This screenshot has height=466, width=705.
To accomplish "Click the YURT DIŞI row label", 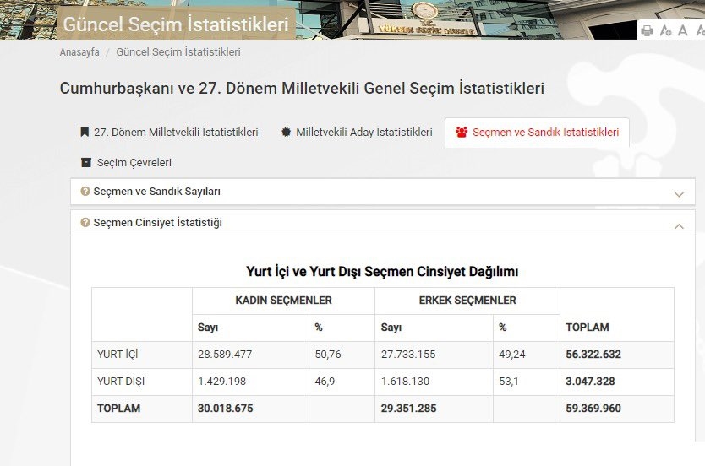I will click(x=121, y=382).
